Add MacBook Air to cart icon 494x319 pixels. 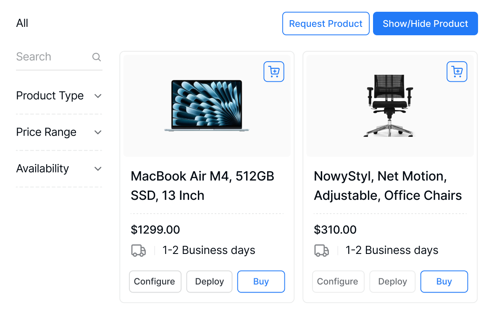click(273, 71)
